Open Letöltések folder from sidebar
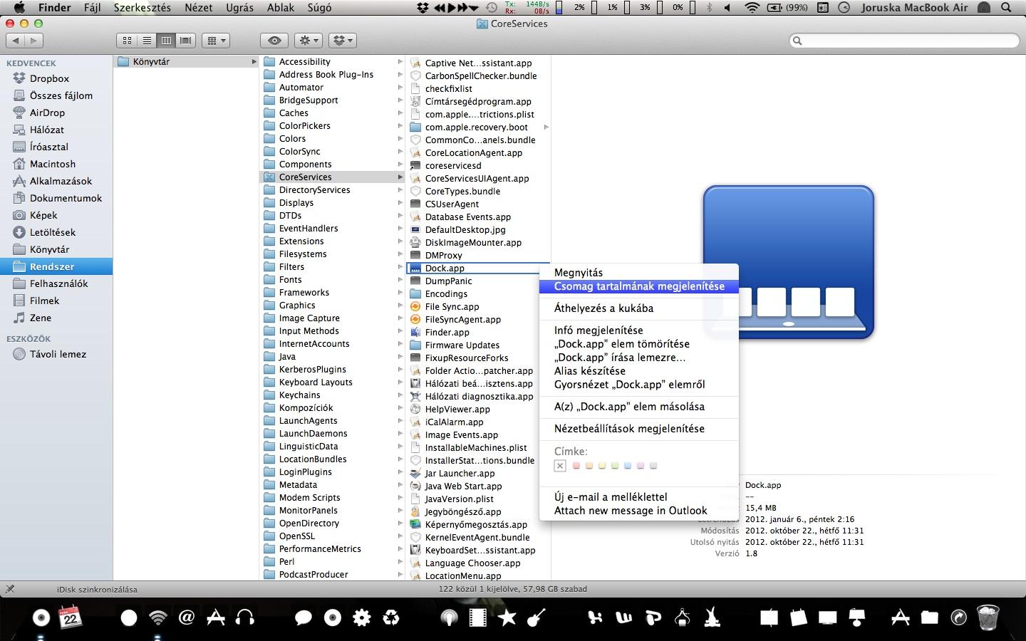Viewport: 1026px width, 641px height. click(52, 232)
